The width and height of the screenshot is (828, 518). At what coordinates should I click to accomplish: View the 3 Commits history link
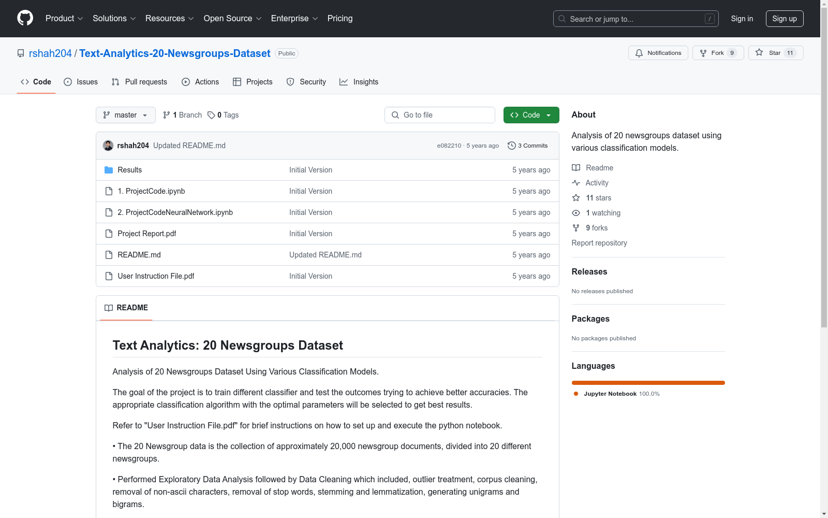pyautogui.click(x=528, y=146)
